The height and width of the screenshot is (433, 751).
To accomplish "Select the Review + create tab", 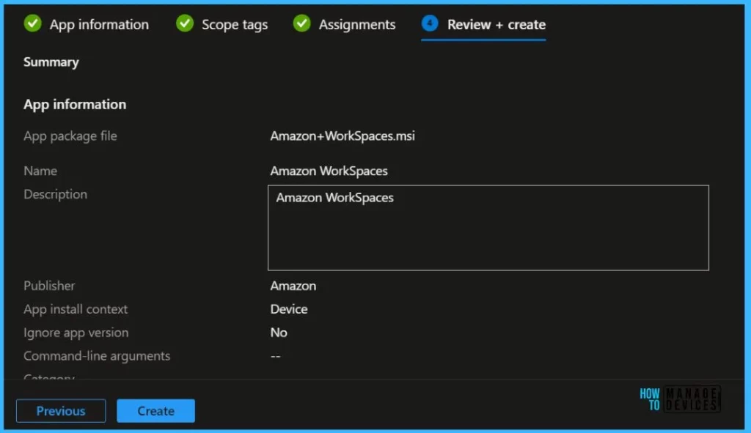I will tap(483, 24).
